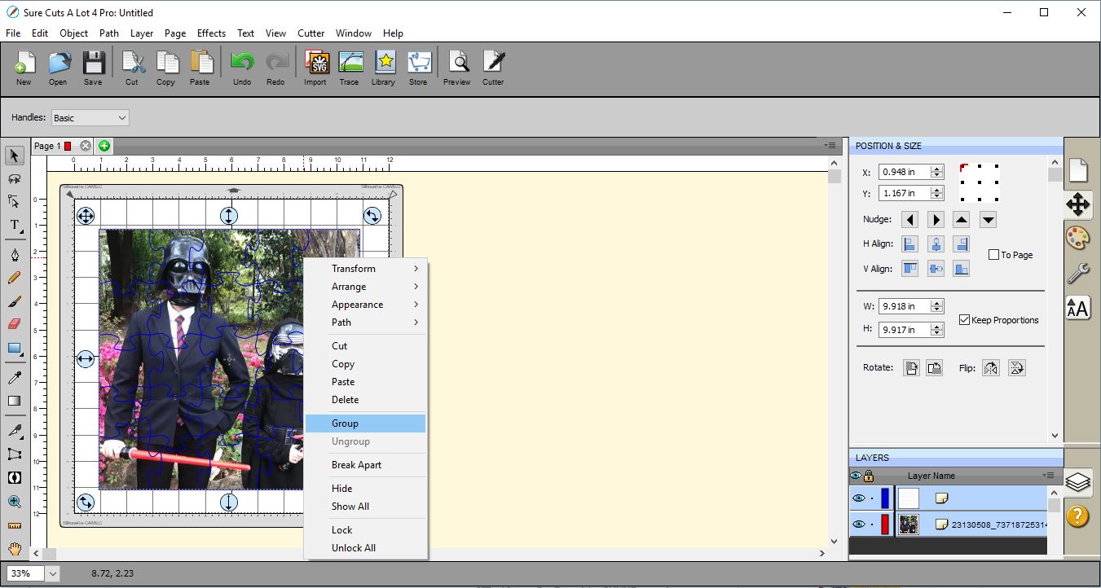
Task: Open the Object menu in menu bar
Action: point(73,33)
